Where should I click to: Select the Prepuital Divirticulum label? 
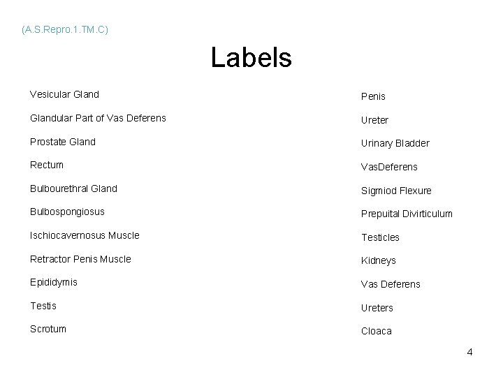click(x=407, y=214)
